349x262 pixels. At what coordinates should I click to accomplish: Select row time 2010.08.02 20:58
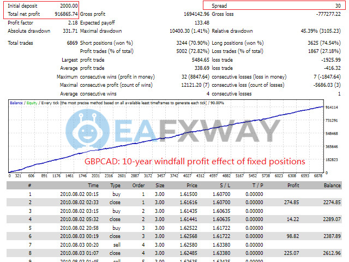point(79,228)
